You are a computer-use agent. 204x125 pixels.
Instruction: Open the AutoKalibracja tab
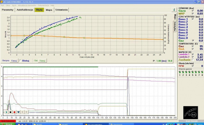pyautogui.click(x=25, y=10)
